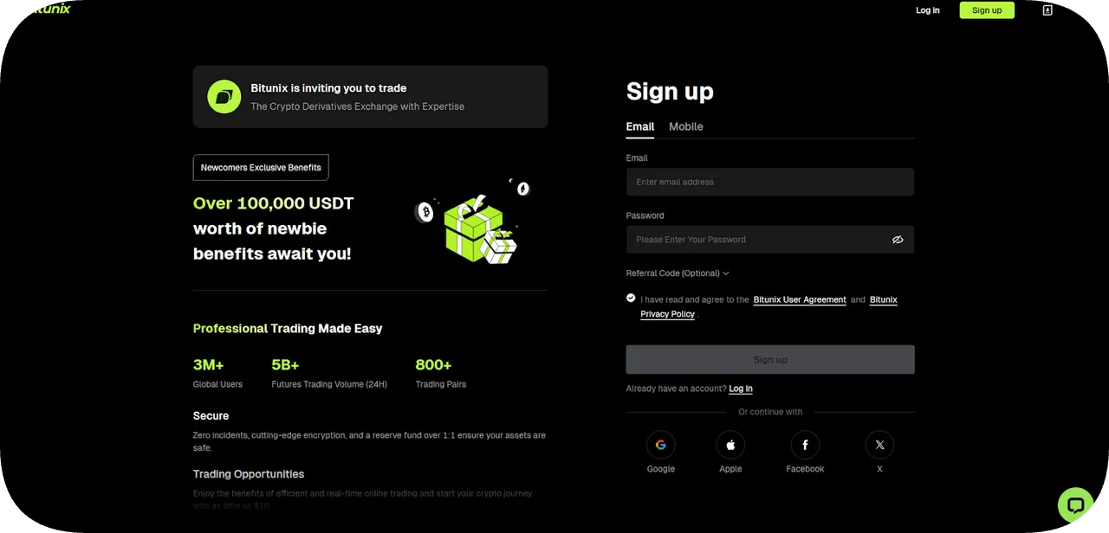
Task: Continue with the Apple icon
Action: 730,445
